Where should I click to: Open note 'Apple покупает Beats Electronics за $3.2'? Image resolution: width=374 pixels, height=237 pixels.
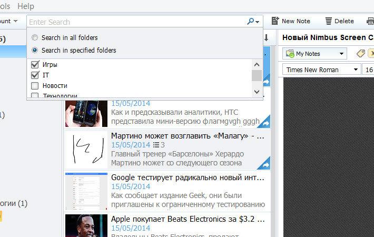pyautogui.click(x=188, y=219)
